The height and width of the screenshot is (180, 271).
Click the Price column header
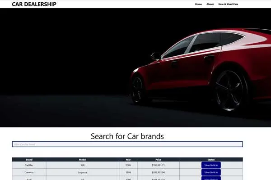click(158, 159)
